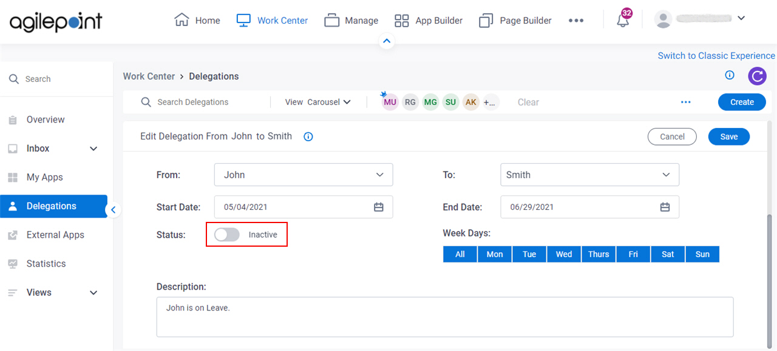The height and width of the screenshot is (351, 777).
Task: Open the To dropdown showing Smith
Action: coord(590,175)
